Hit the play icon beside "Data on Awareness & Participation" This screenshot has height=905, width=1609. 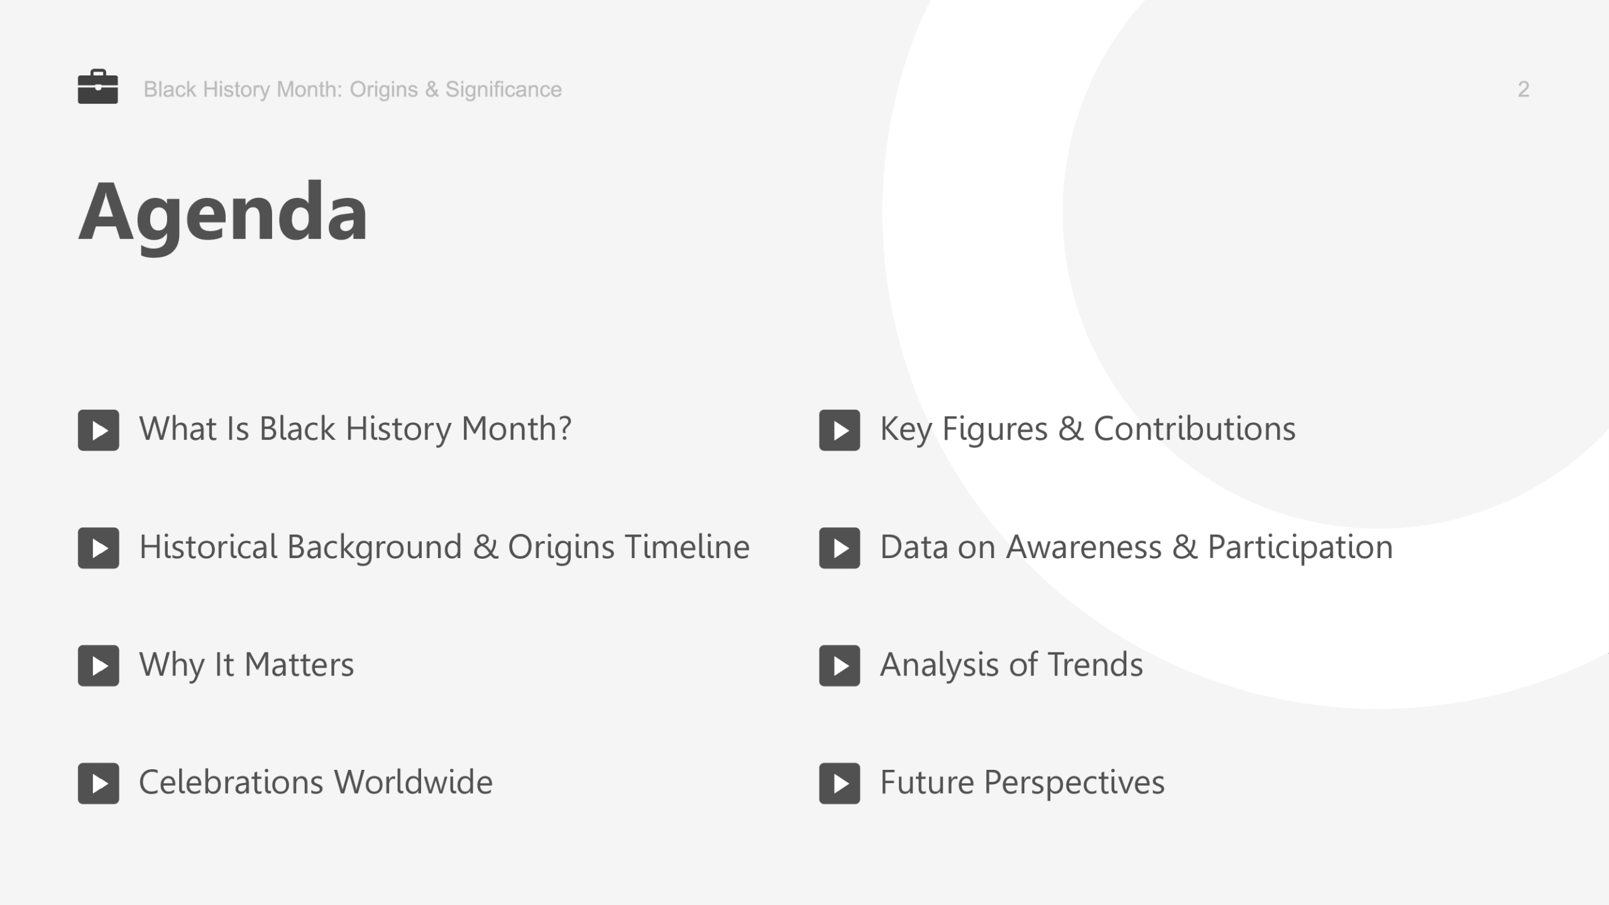(x=839, y=548)
